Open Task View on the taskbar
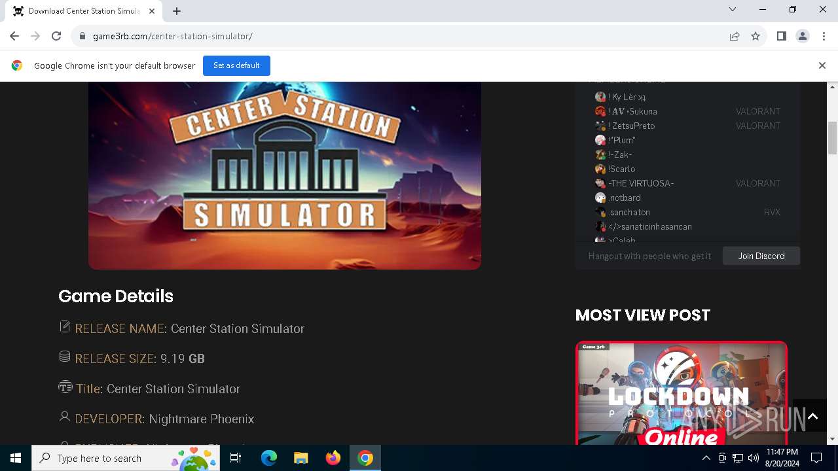Screen dimensions: 838x471 tap(236, 458)
